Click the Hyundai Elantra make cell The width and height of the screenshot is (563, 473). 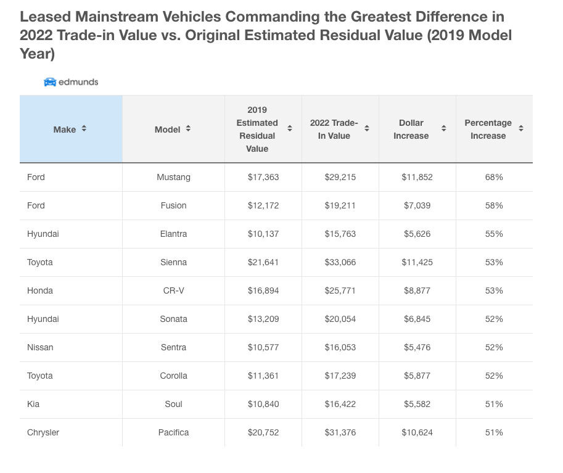[43, 234]
